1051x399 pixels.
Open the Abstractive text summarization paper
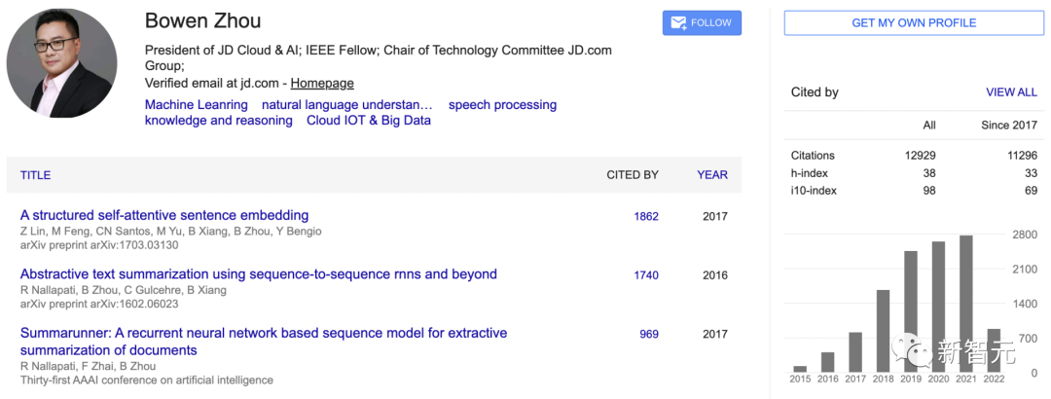[x=258, y=273]
